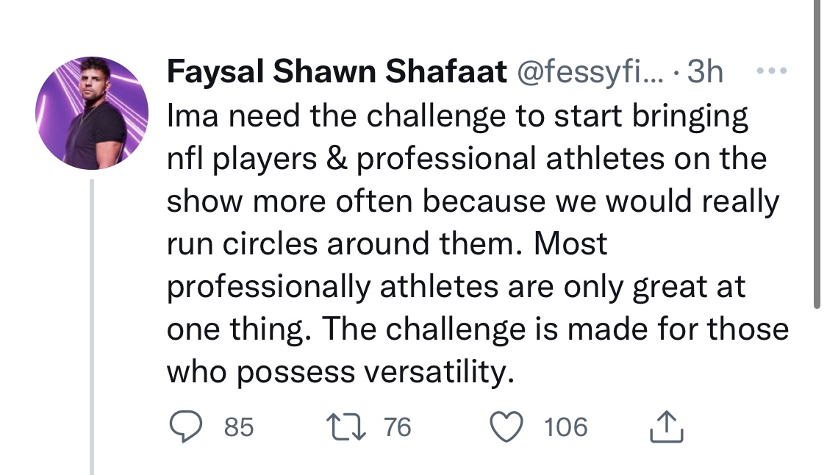Click the vertical scrollbar on right edge
827x475 pixels.
(817, 153)
